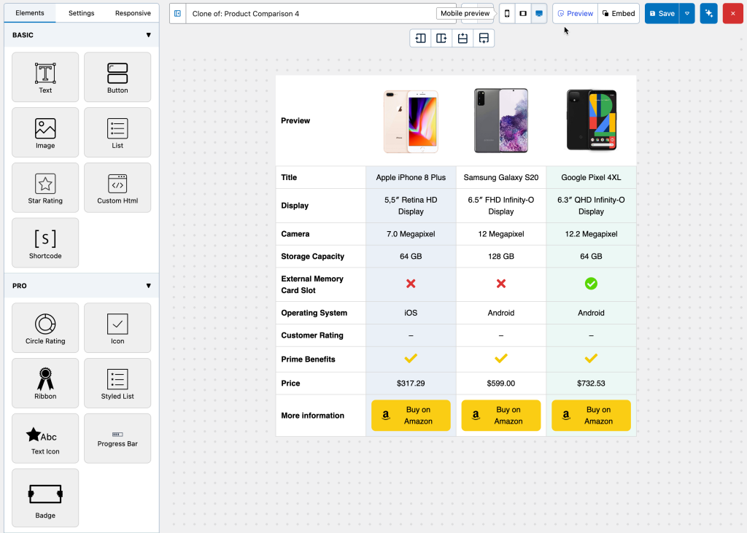The height and width of the screenshot is (533, 747).
Task: Select Prime Benefits checkmark for Google Pixel
Action: 591,358
